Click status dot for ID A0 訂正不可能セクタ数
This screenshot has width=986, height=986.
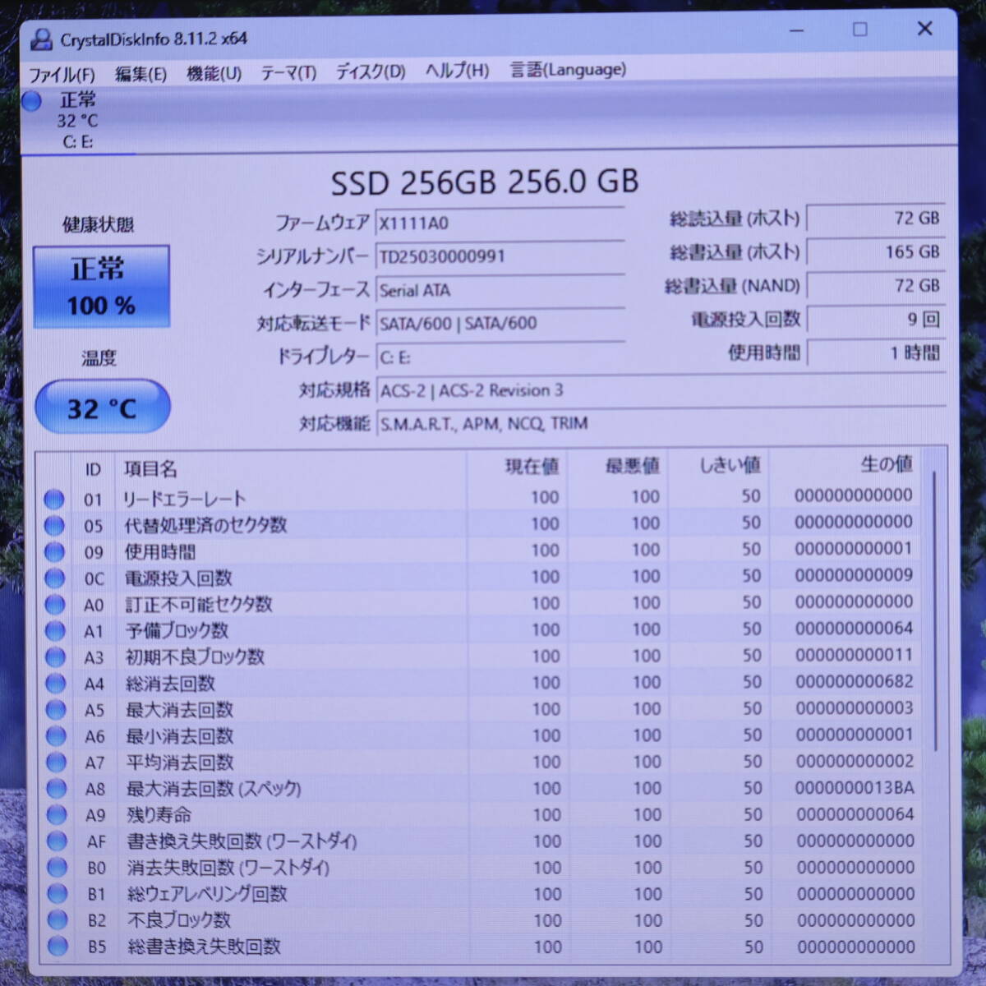pos(55,604)
